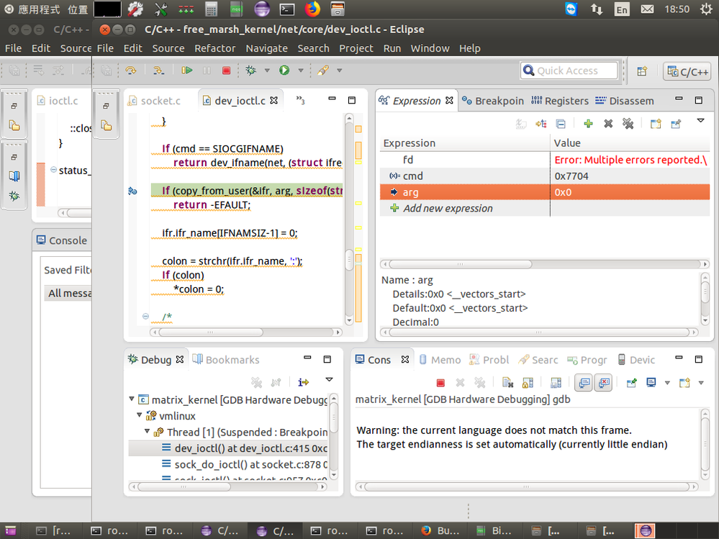Click the Step Over toolbar icon
The image size is (719, 539).
pos(131,70)
